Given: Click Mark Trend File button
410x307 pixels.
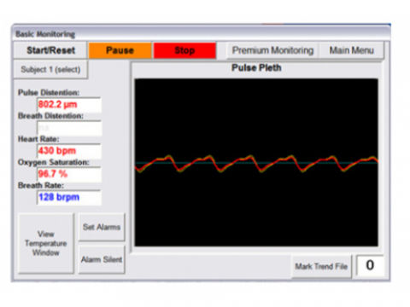Looking at the screenshot, I should (321, 266).
